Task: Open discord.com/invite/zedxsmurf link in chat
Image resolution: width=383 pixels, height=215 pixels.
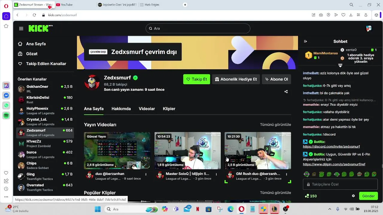Action: (x=331, y=147)
